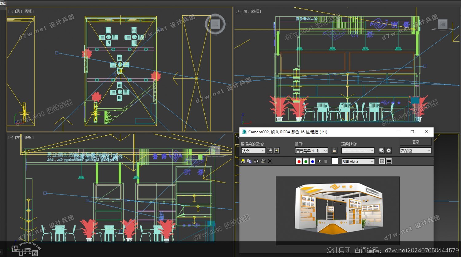Print the rendered image

[263, 161]
